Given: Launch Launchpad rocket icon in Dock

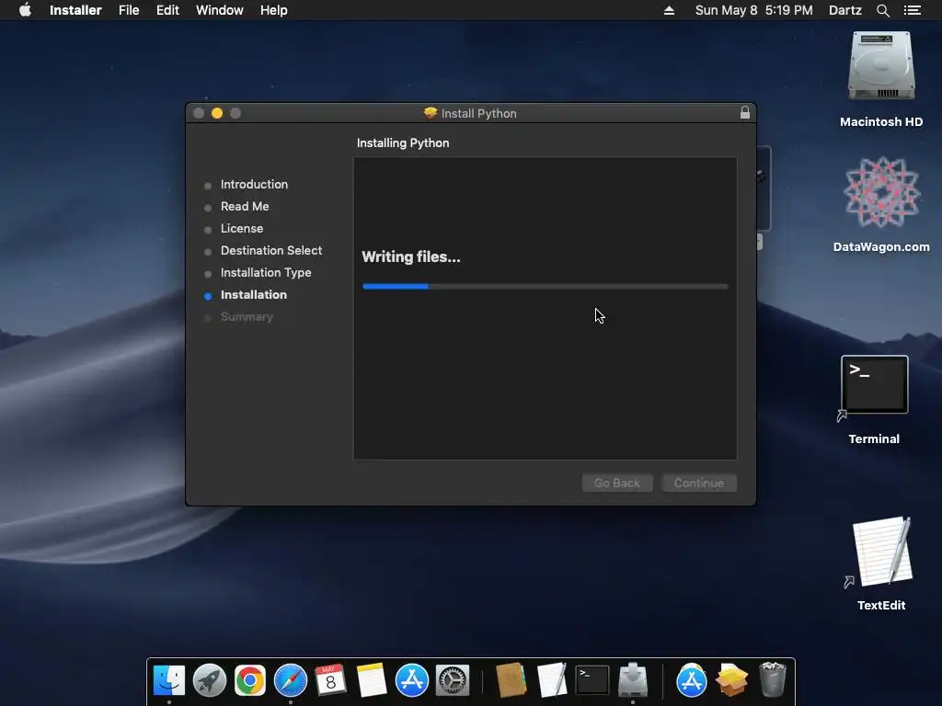Looking at the screenshot, I should (209, 680).
